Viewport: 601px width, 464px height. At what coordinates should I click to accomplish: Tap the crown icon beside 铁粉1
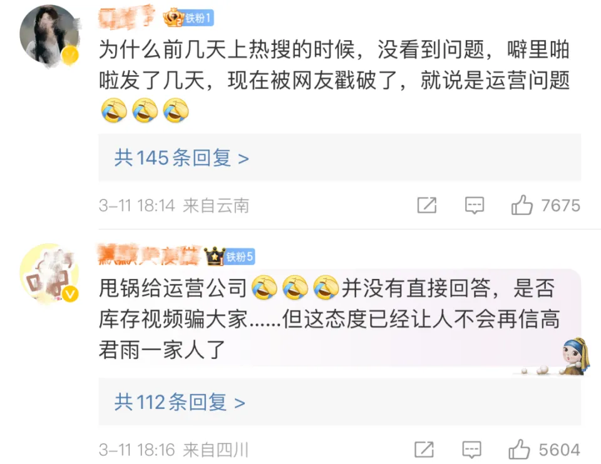(x=173, y=18)
